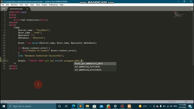The height and width of the screenshot is (109, 194).
Task: Open network tray icon
Action: [168, 106]
